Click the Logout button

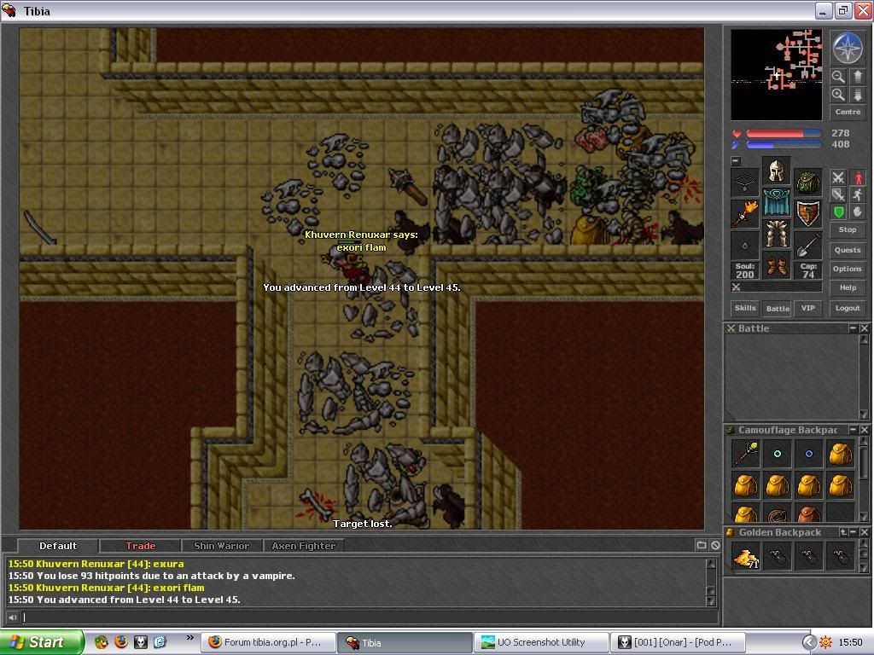pyautogui.click(x=848, y=308)
